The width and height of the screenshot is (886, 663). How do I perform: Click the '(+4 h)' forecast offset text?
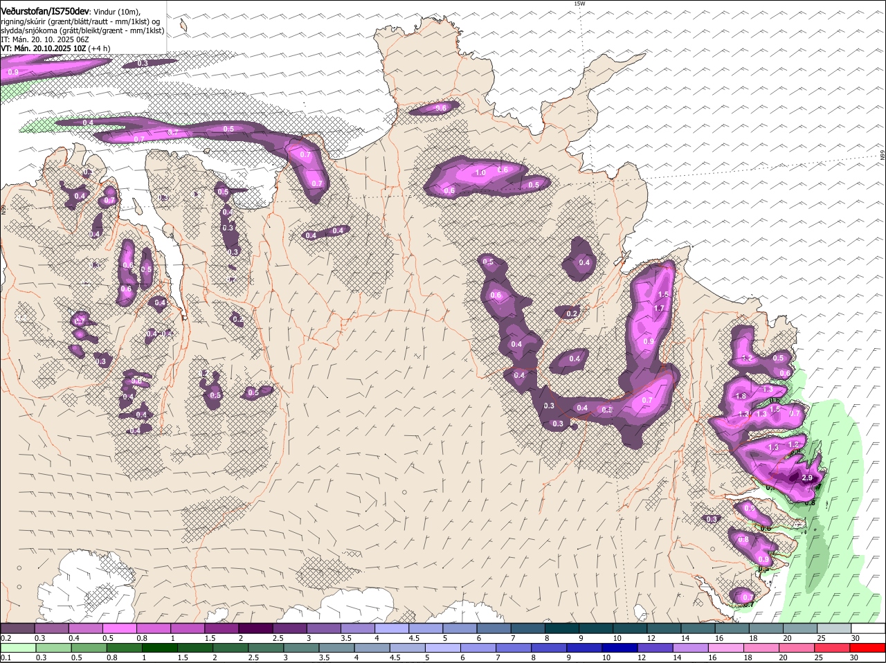pos(99,48)
